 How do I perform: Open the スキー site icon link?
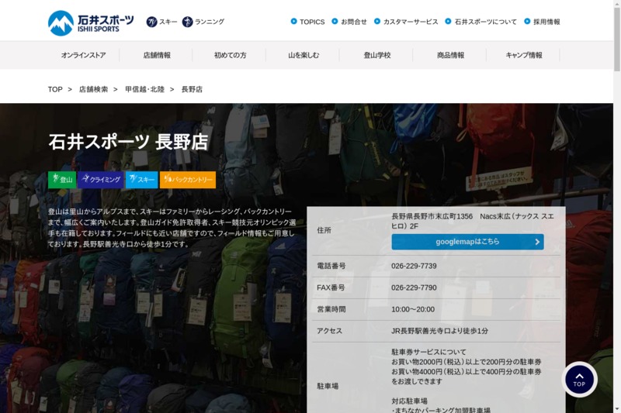(x=161, y=22)
